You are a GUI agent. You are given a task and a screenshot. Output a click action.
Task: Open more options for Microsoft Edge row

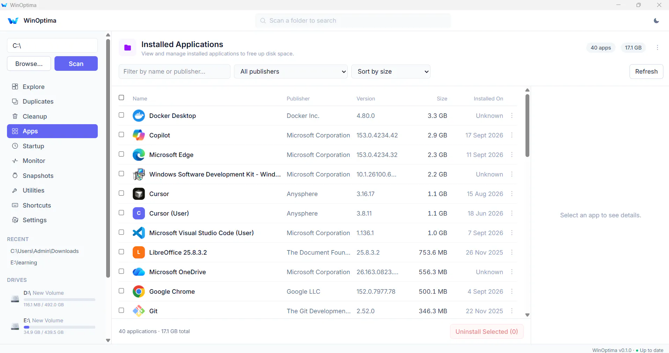512,155
